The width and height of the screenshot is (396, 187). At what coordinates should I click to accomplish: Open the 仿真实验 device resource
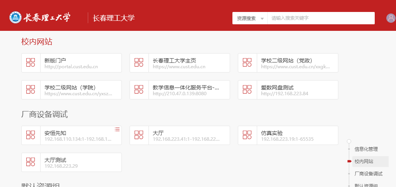[x=288, y=135]
